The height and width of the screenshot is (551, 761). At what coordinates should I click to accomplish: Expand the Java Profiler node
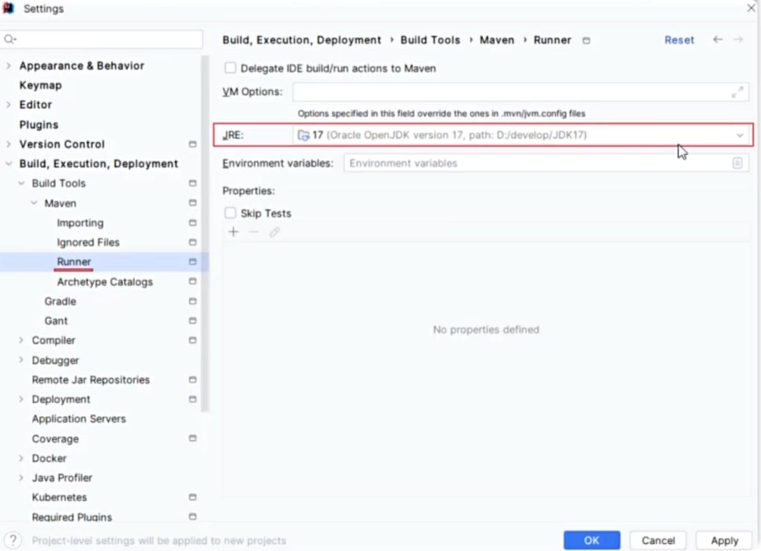click(x=21, y=477)
